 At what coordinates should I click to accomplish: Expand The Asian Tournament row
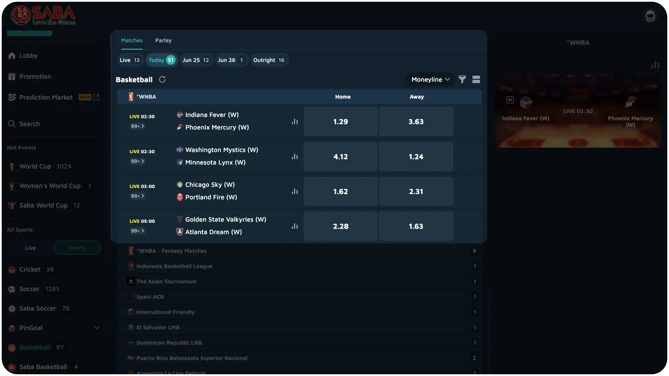point(300,281)
